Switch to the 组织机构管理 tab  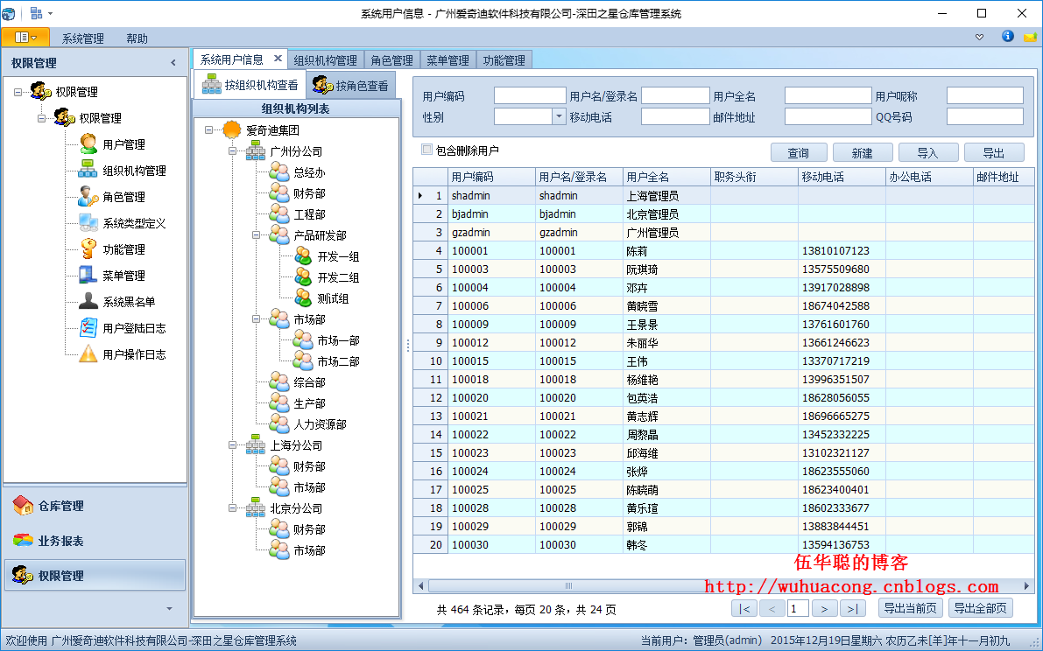tap(326, 59)
